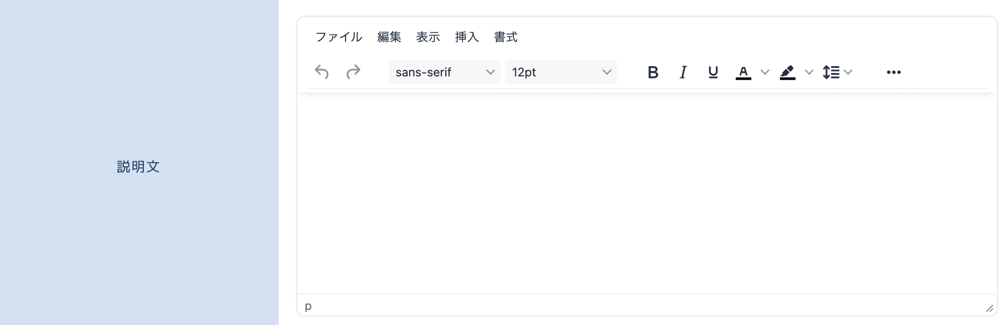
Task: Open the 書式 menu
Action: [506, 37]
